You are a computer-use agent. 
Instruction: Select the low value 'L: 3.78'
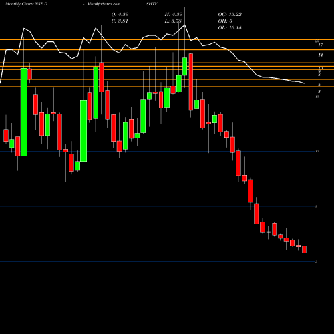click(x=173, y=21)
